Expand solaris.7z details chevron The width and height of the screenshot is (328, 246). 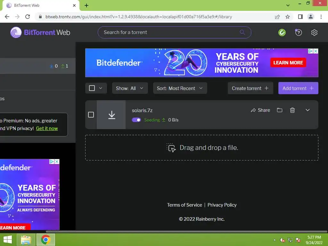(x=307, y=110)
